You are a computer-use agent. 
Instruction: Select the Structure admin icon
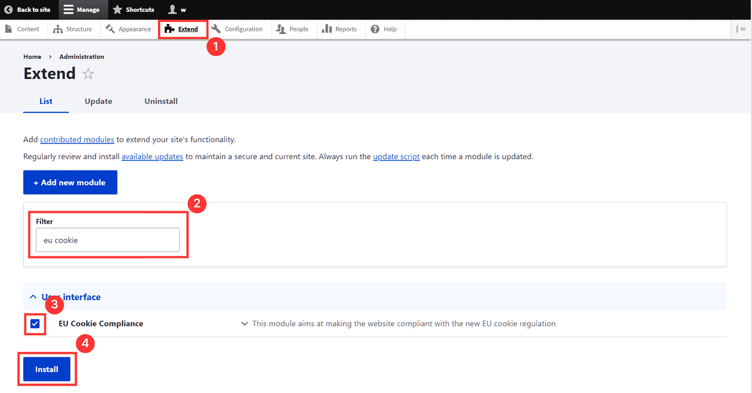(x=56, y=28)
